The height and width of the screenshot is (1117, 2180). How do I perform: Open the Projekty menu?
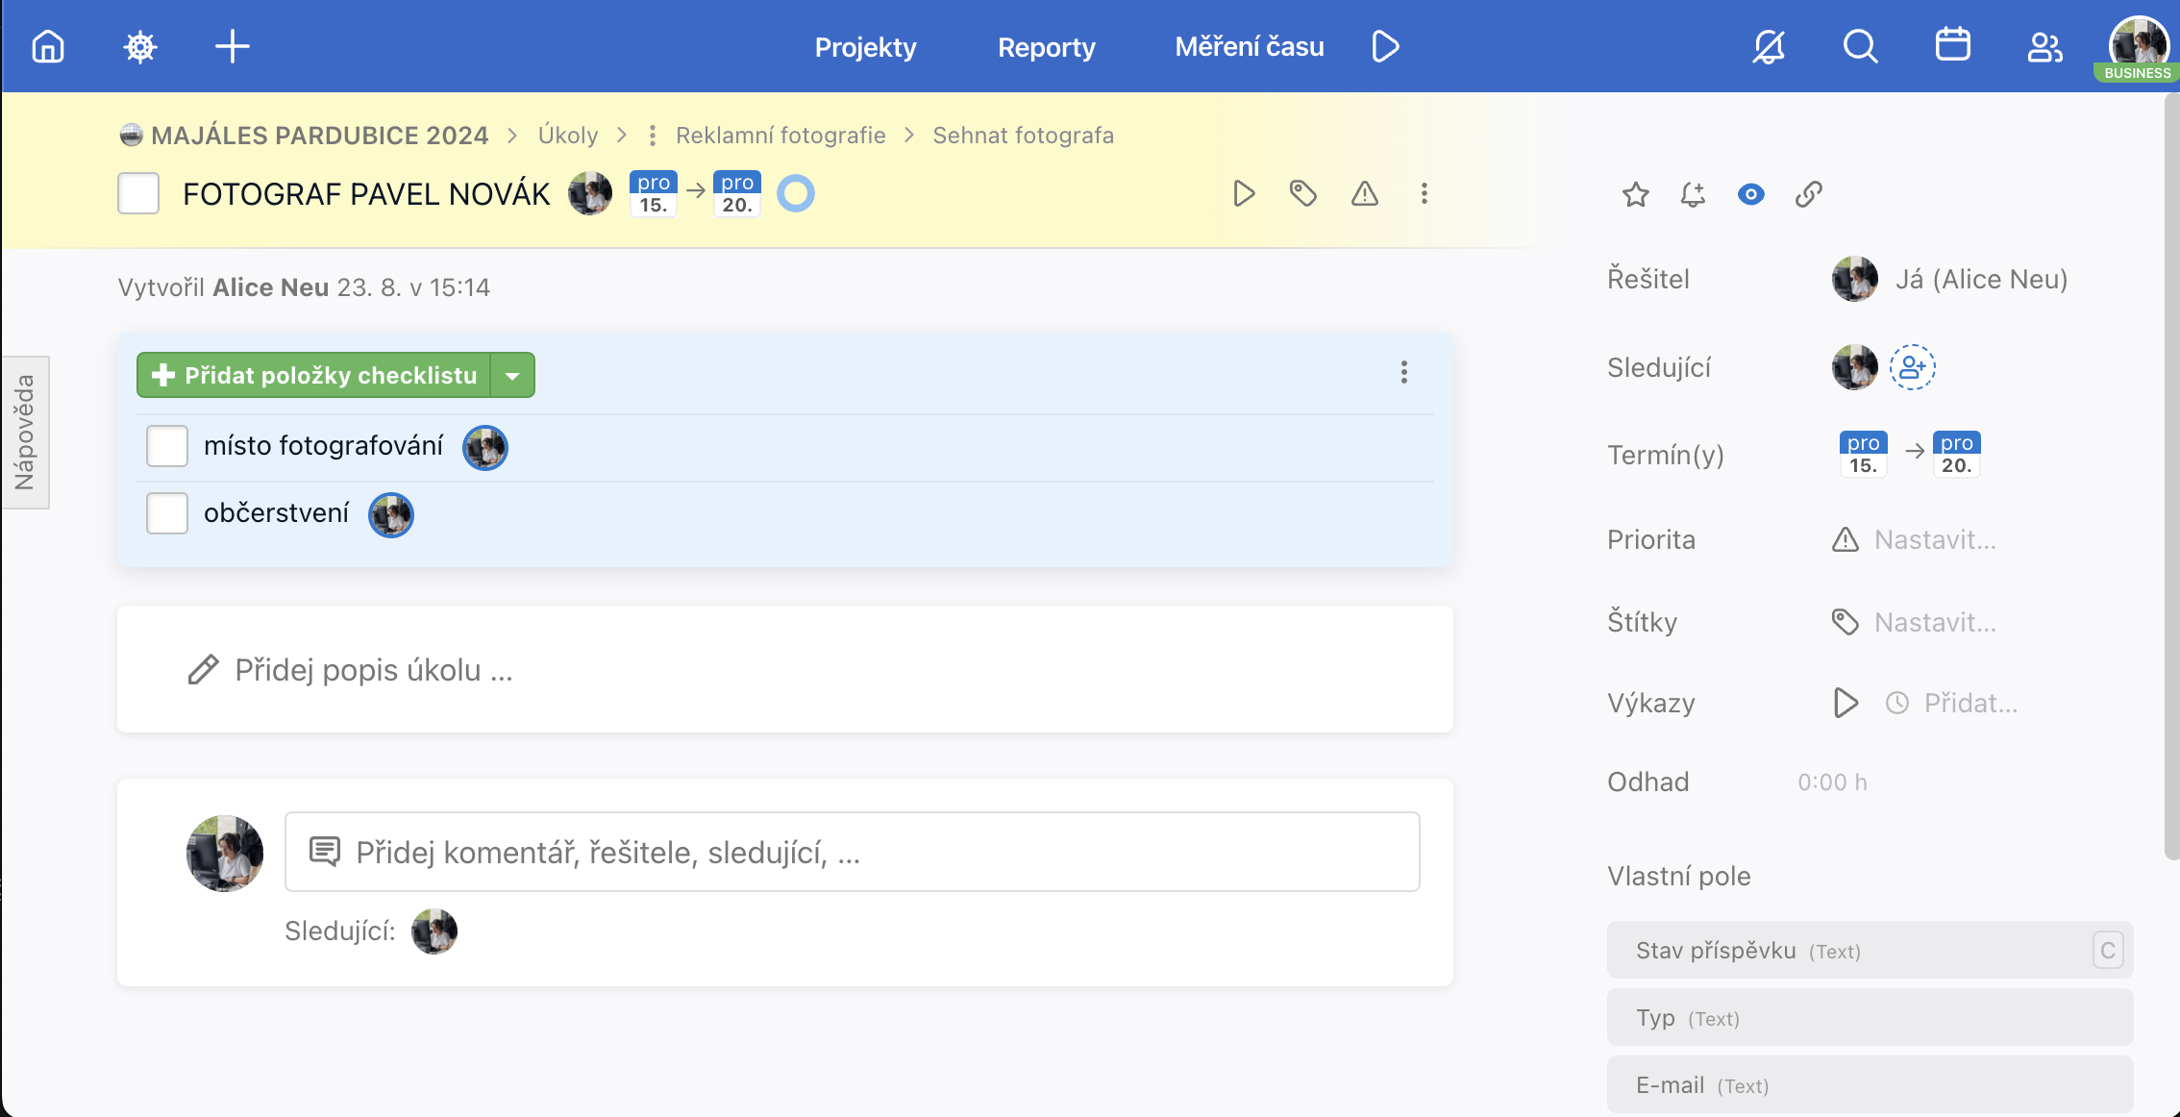click(865, 46)
